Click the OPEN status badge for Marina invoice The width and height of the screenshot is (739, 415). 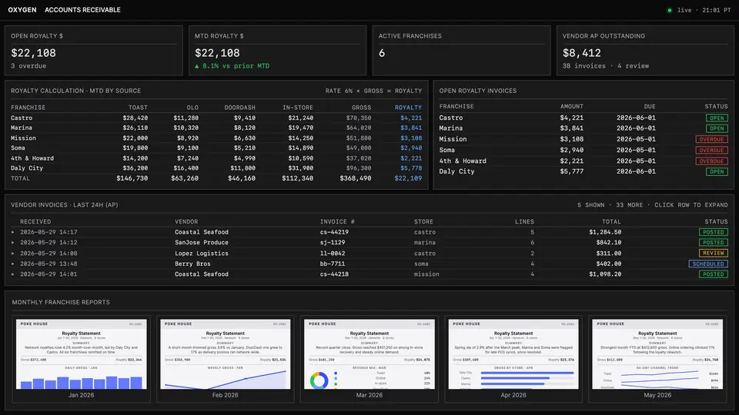click(x=717, y=128)
